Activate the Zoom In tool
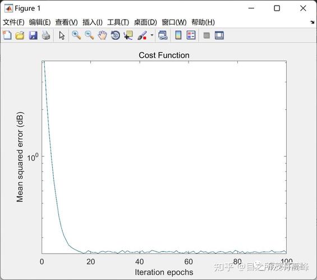317x280 pixels. pos(76,35)
